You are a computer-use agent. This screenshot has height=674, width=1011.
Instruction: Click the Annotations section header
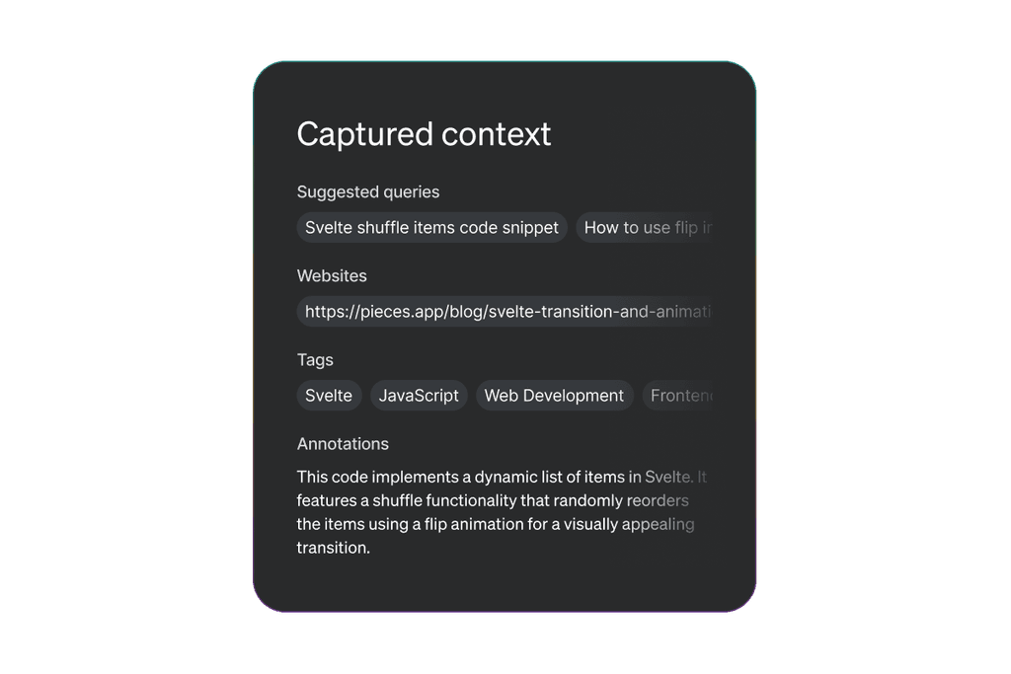tap(343, 443)
